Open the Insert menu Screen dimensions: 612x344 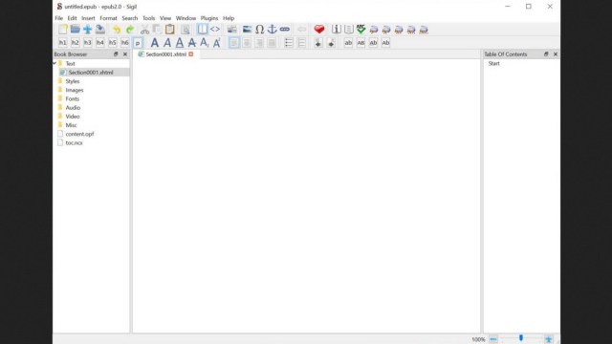click(x=88, y=18)
